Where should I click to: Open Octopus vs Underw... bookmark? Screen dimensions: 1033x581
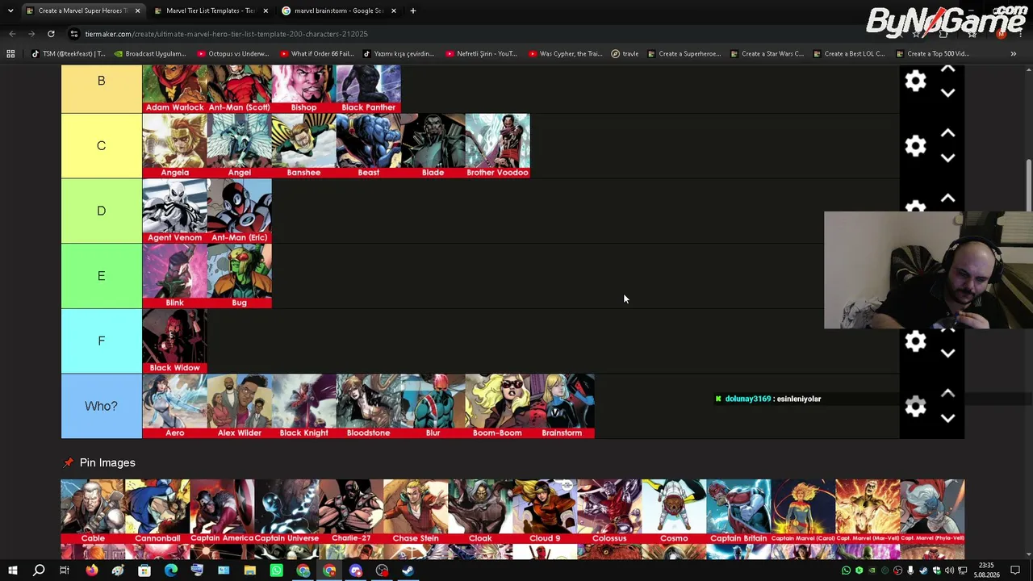232,54
